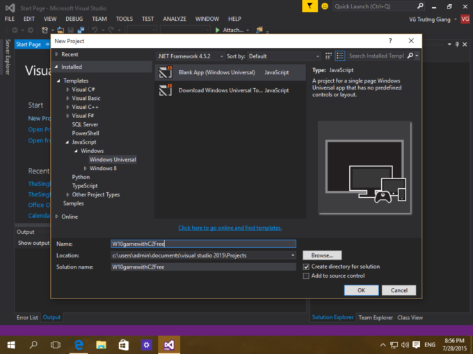
Task: Expand the Windows 8 node
Action: coord(85,168)
